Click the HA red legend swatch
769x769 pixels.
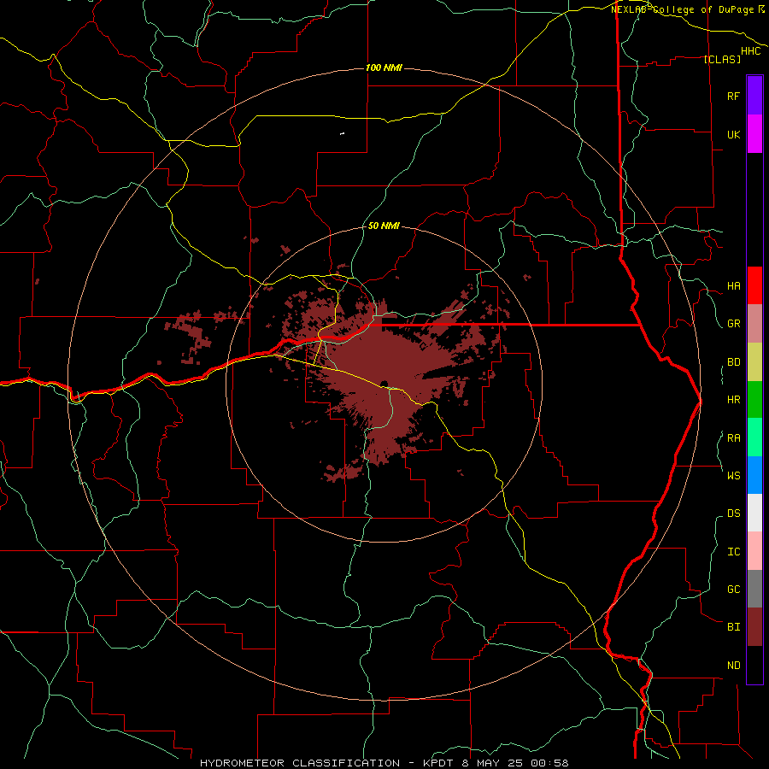[x=754, y=285]
